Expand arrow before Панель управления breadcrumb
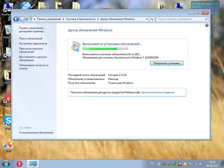 pyautogui.click(x=34, y=19)
